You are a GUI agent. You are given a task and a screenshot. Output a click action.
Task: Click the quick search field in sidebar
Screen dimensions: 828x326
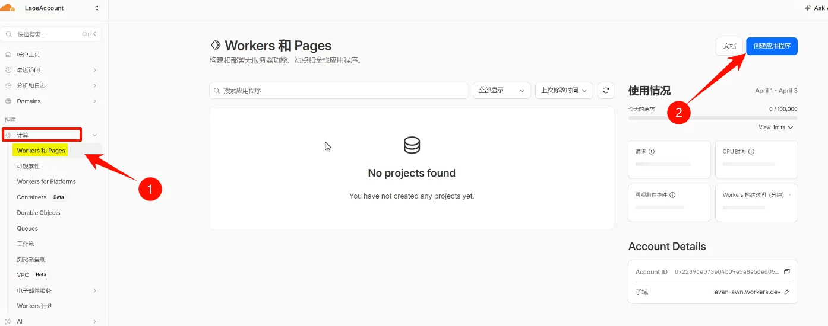(x=51, y=34)
